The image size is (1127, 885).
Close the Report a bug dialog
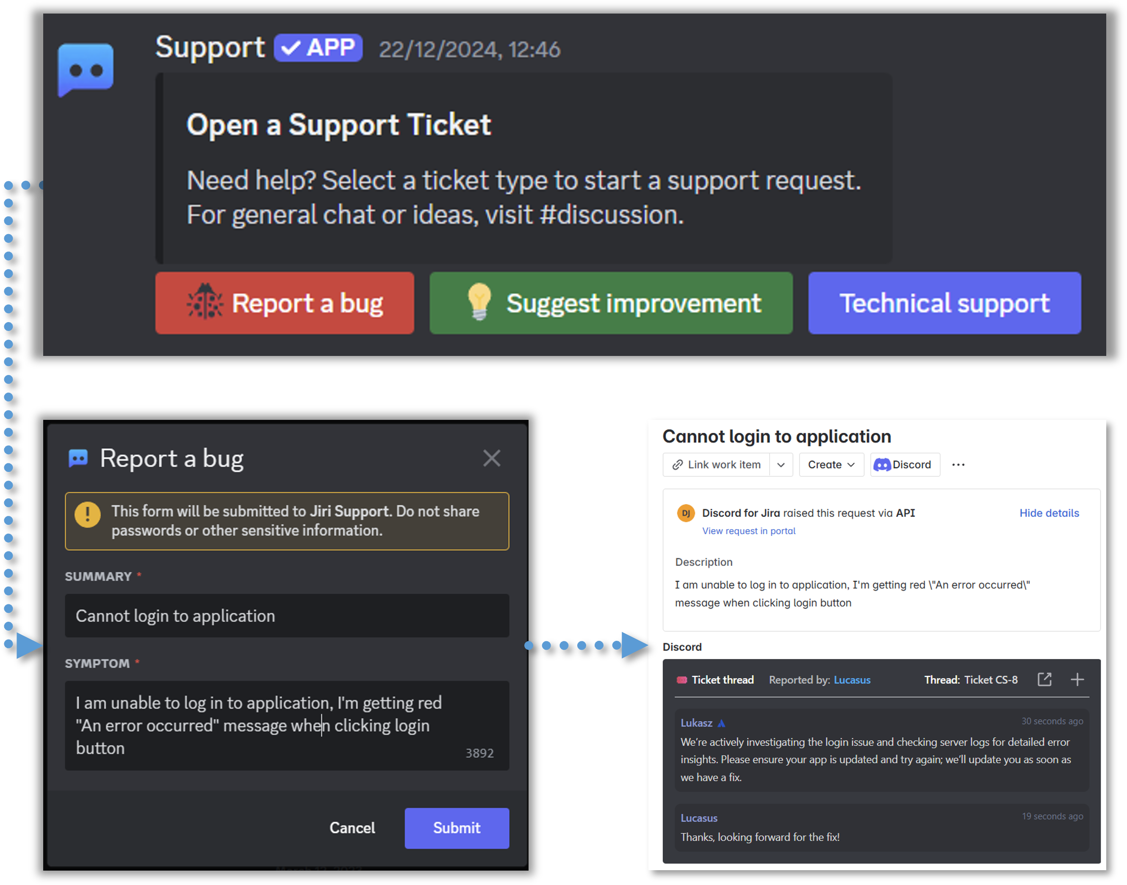click(x=491, y=458)
